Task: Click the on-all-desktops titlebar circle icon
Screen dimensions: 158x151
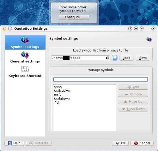Action: [10, 29]
